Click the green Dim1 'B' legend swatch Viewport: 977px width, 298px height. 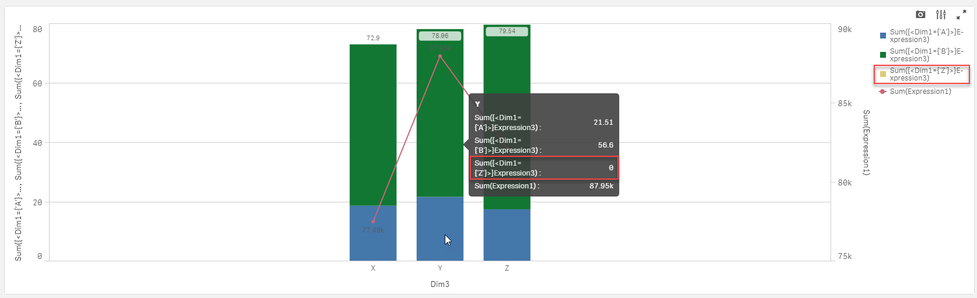click(883, 55)
